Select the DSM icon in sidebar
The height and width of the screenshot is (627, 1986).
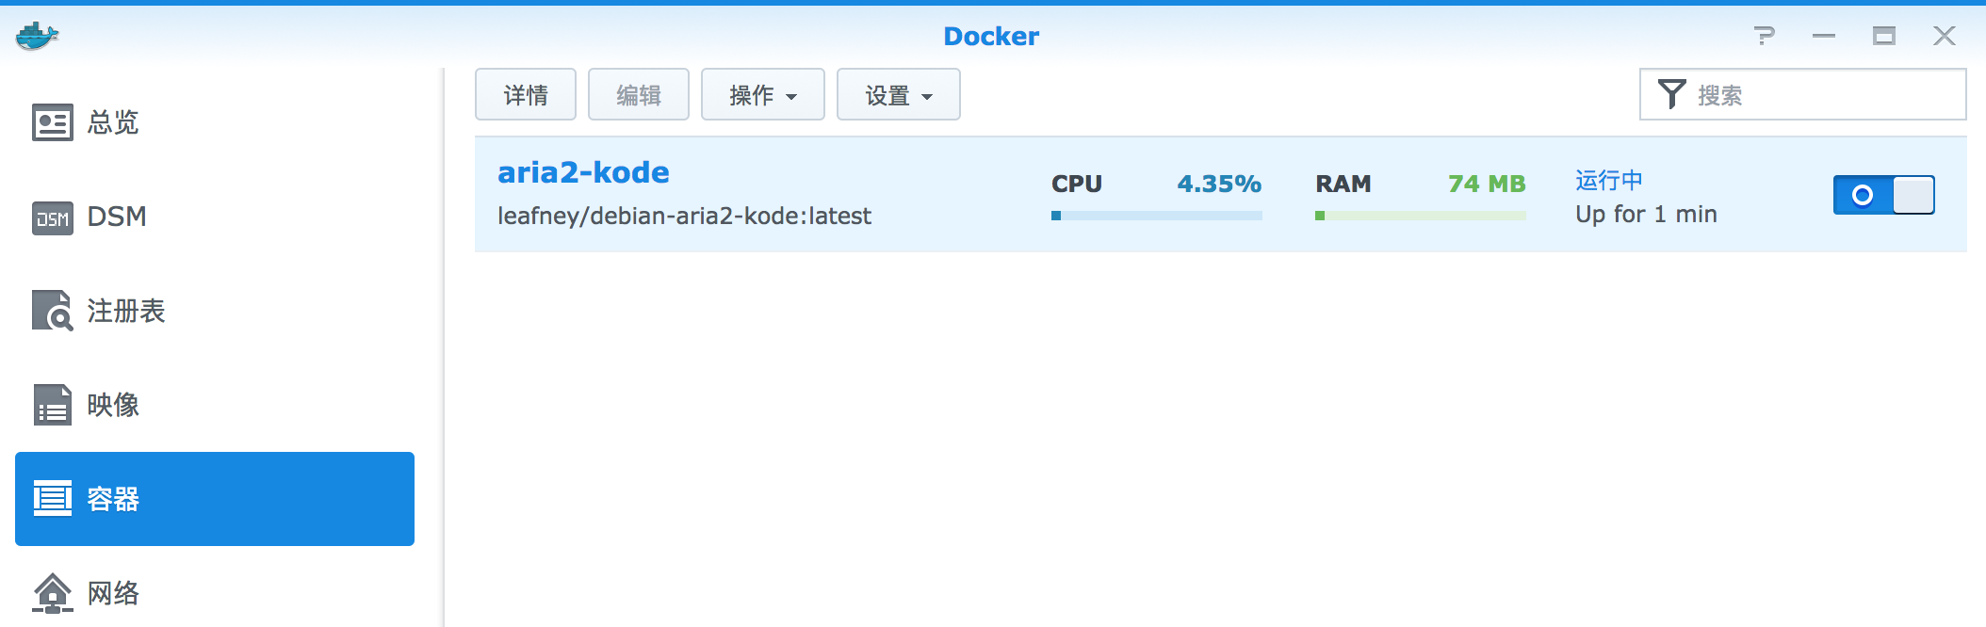pyautogui.click(x=53, y=217)
